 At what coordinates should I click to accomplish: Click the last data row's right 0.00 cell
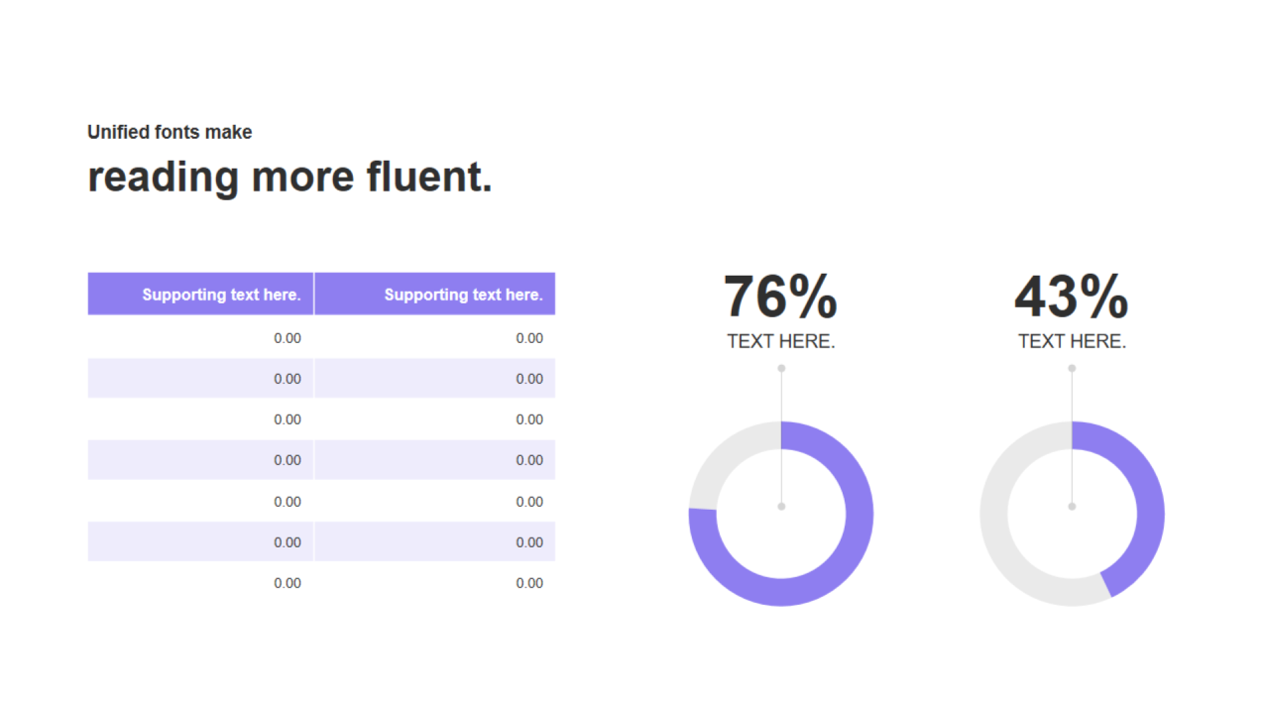tap(529, 583)
